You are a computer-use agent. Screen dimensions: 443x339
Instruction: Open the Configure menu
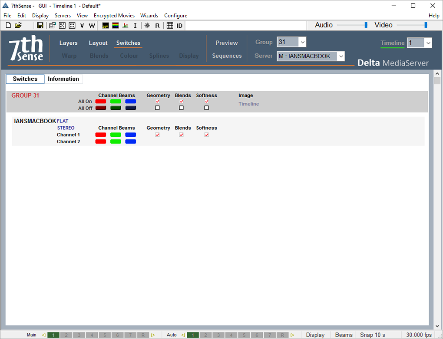(x=176, y=16)
